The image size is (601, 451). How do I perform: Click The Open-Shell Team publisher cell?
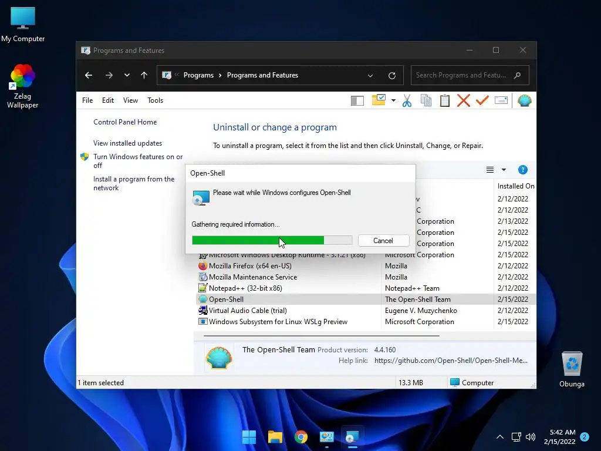coord(418,299)
